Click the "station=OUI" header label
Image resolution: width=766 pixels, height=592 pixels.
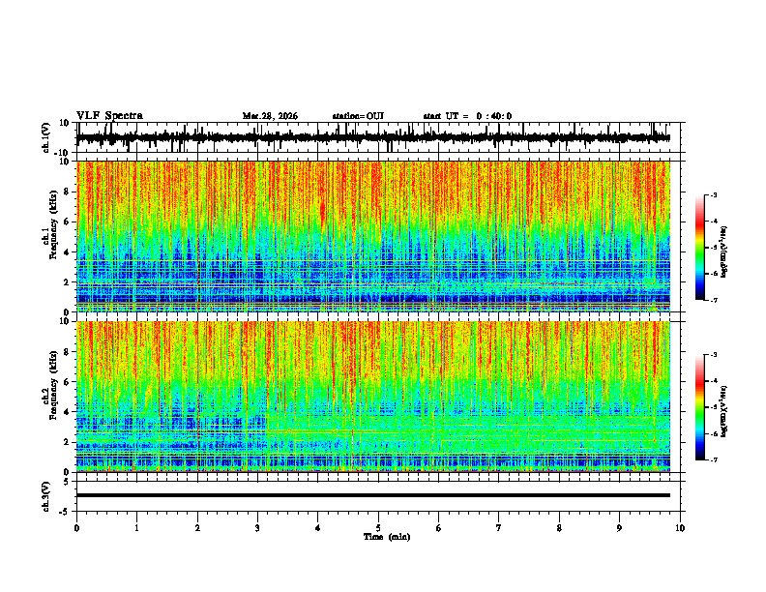point(358,116)
